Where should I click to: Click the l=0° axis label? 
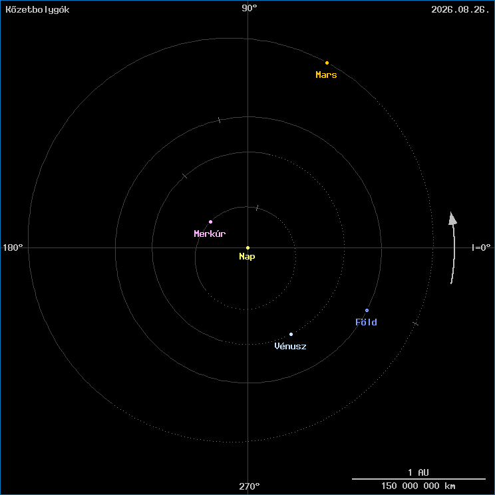coord(480,247)
